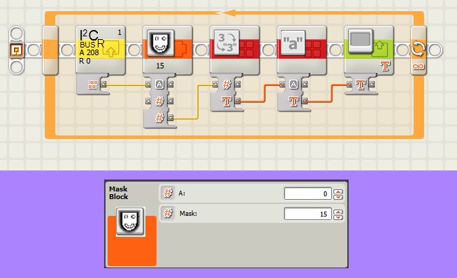Screen dimensions: 457x278
Task: Select the Display block
Action: point(369,50)
